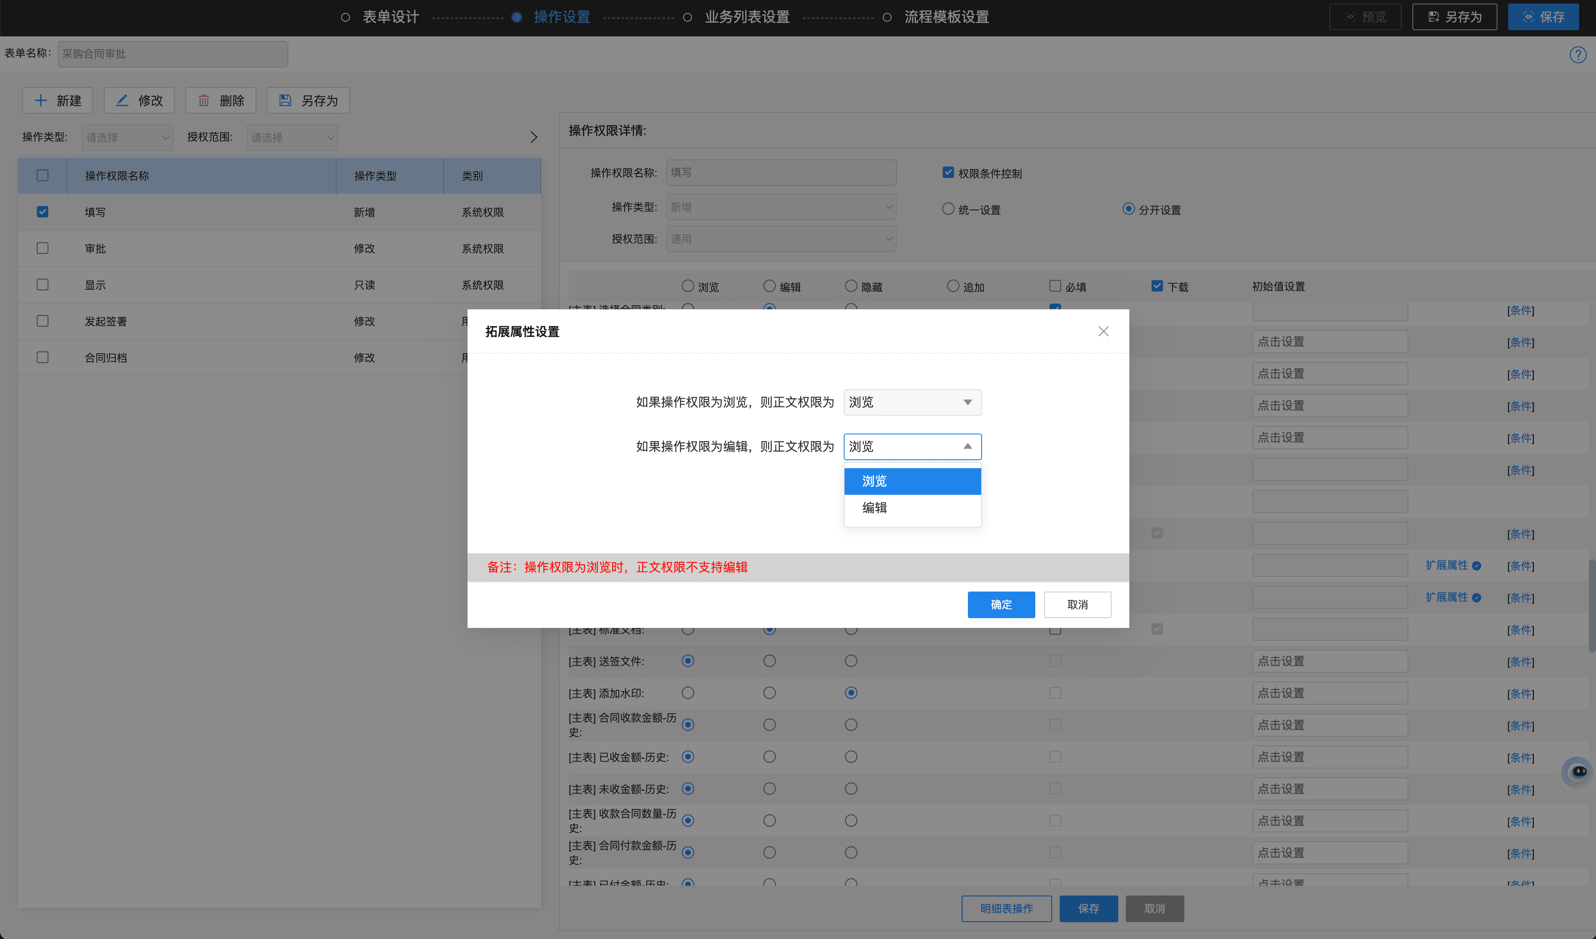Click the top 预览 button
The image size is (1596, 939).
1365,17
